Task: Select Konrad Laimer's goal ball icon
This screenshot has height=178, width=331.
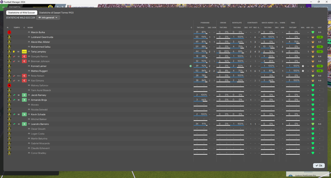Action: coord(303,66)
